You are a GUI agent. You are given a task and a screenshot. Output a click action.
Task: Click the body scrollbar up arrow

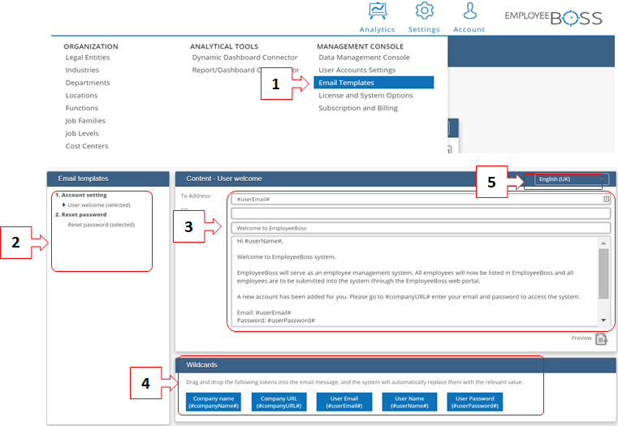(x=603, y=243)
